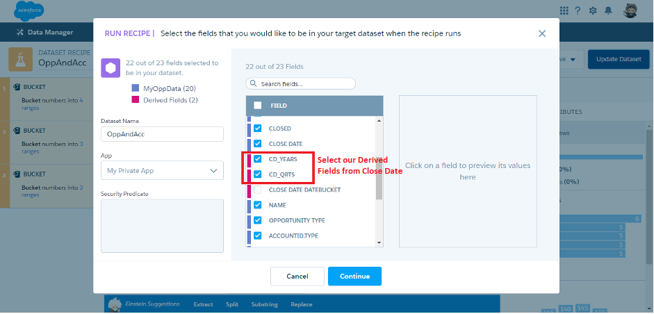This screenshot has width=654, height=314.
Task: Open the app launcher grid icon
Action: point(564,10)
